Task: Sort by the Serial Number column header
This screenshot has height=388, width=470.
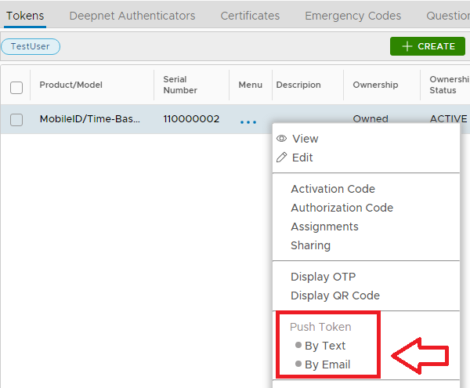Action: click(180, 85)
